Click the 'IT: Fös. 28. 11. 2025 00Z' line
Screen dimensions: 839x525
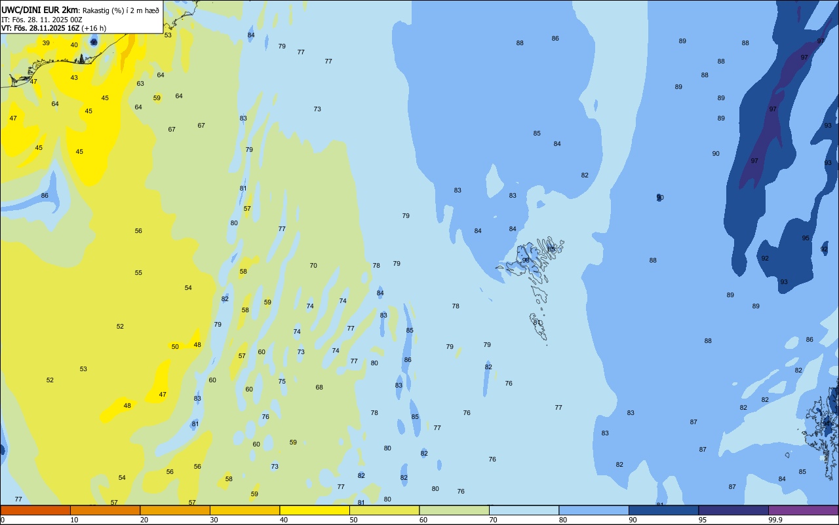[x=41, y=20]
